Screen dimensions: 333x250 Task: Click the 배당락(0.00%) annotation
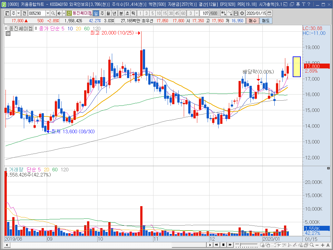(258, 72)
